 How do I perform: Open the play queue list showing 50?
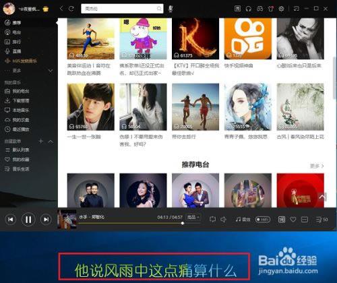coord(321,220)
